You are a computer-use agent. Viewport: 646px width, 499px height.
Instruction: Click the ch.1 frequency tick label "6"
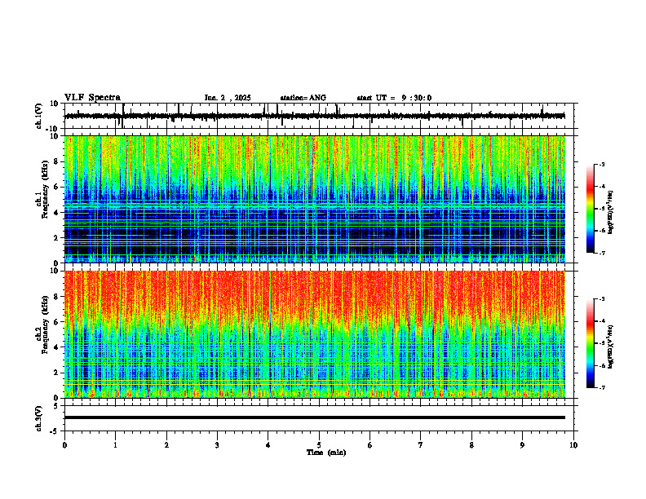coord(56,187)
